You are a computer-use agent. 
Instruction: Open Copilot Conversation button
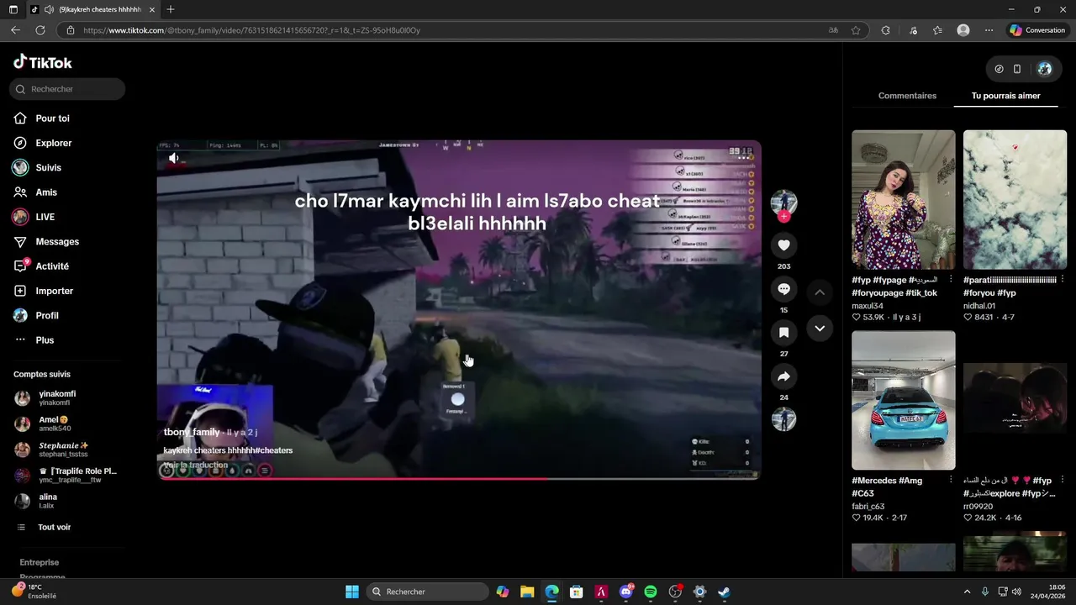[1037, 30]
